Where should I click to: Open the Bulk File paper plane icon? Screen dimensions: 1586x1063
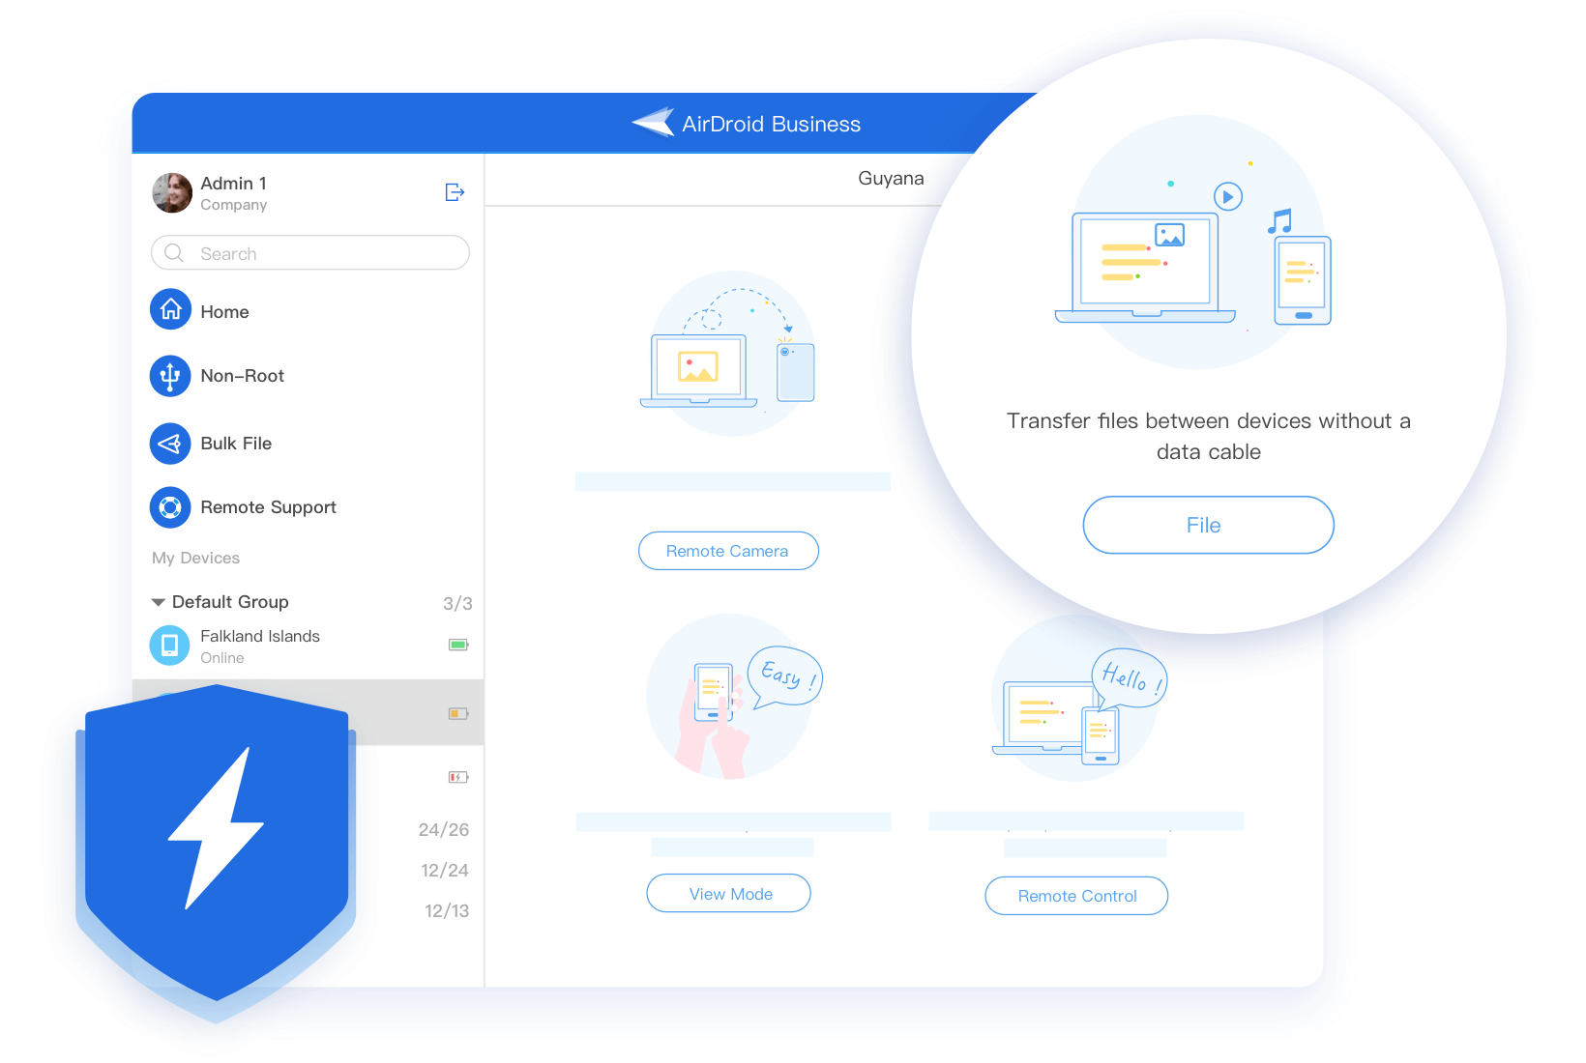[170, 444]
